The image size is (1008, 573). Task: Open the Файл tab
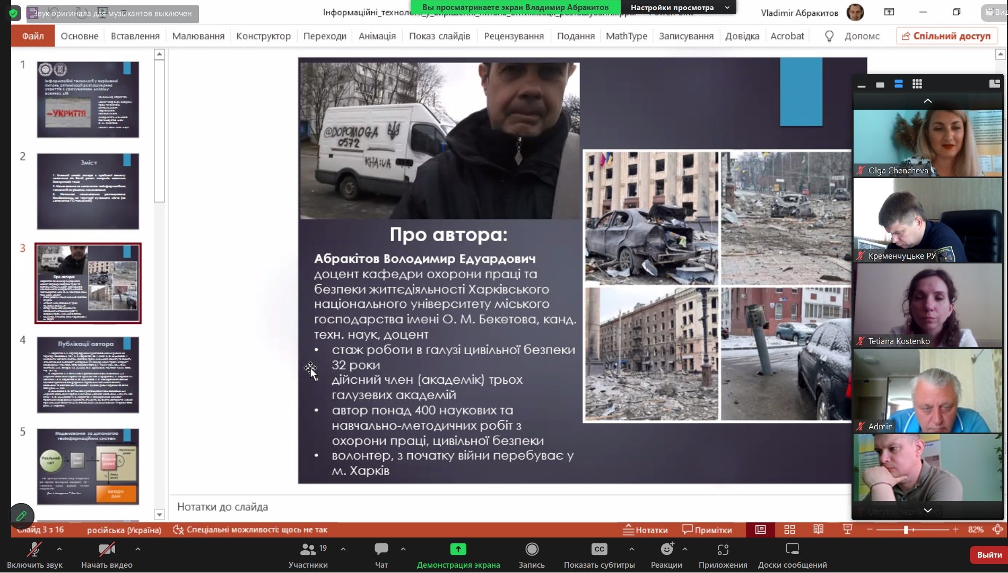pyautogui.click(x=33, y=36)
